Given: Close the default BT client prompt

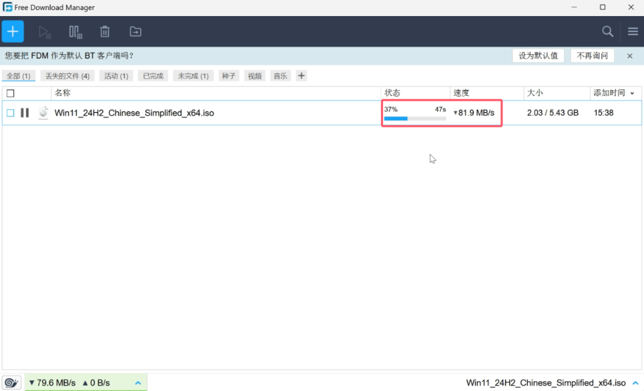Looking at the screenshot, I should [630, 55].
